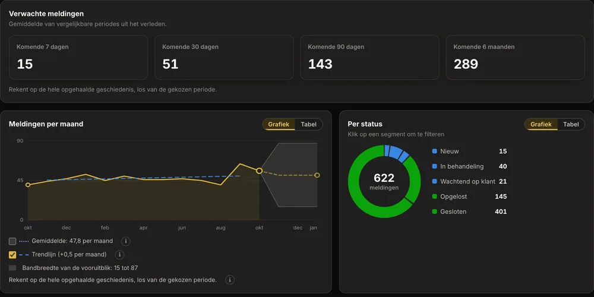Open the Komende 30 dagen card
This screenshot has height=297, width=594.
tap(224, 58)
